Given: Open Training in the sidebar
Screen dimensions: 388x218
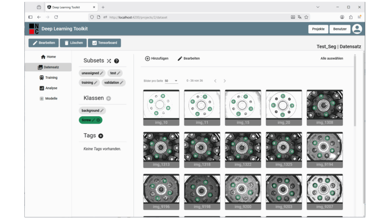Looking at the screenshot, I should [48, 78].
